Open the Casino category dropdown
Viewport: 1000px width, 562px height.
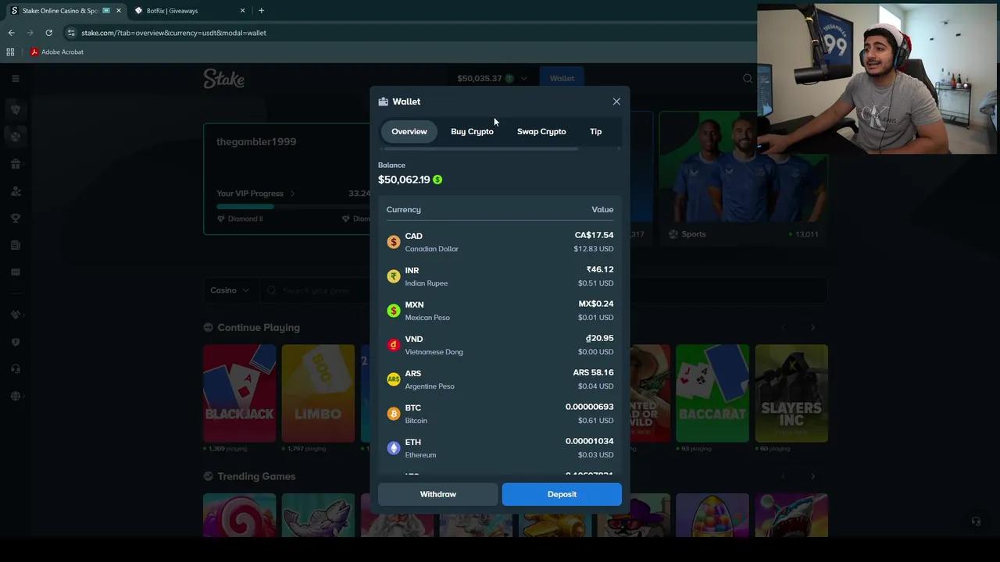coord(230,290)
